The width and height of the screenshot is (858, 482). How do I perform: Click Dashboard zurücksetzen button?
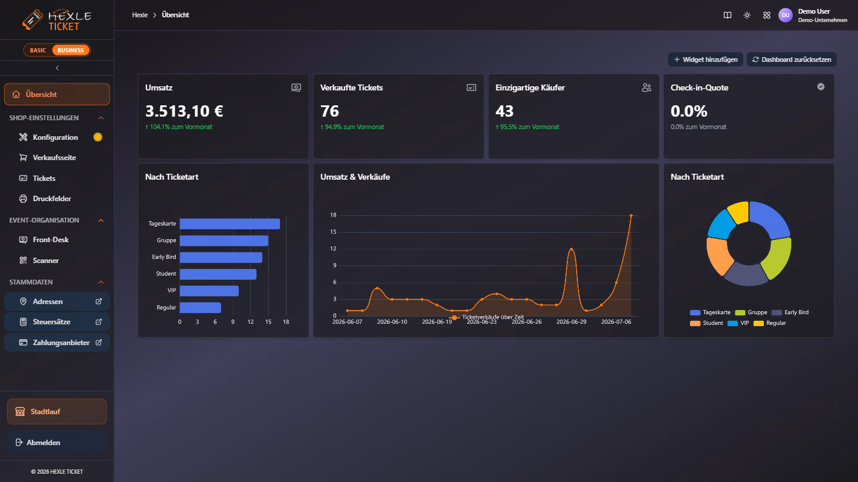pyautogui.click(x=792, y=60)
